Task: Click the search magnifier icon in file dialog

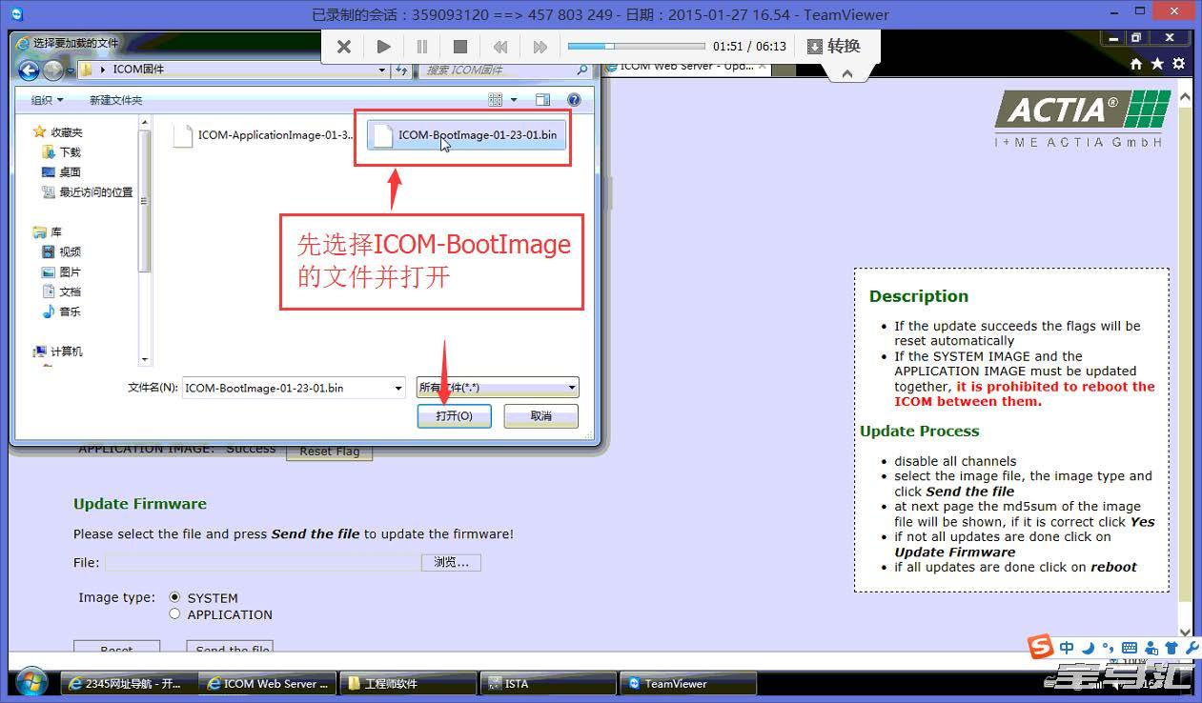Action: point(581,70)
